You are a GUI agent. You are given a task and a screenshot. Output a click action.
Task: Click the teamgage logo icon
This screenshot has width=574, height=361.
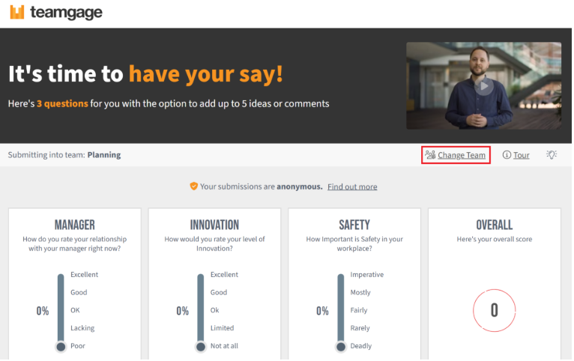[x=16, y=13]
